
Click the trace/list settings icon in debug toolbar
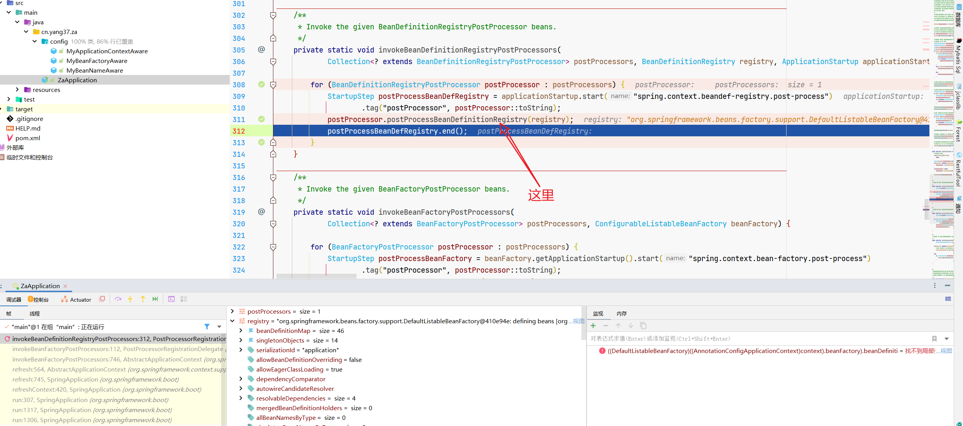pos(184,299)
